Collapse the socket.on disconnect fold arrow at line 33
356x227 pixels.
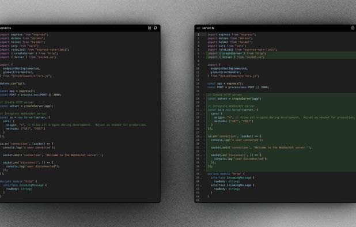coord(201,155)
